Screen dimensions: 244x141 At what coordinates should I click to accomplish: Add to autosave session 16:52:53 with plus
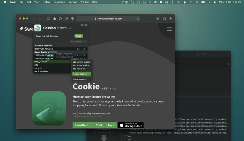point(81,49)
